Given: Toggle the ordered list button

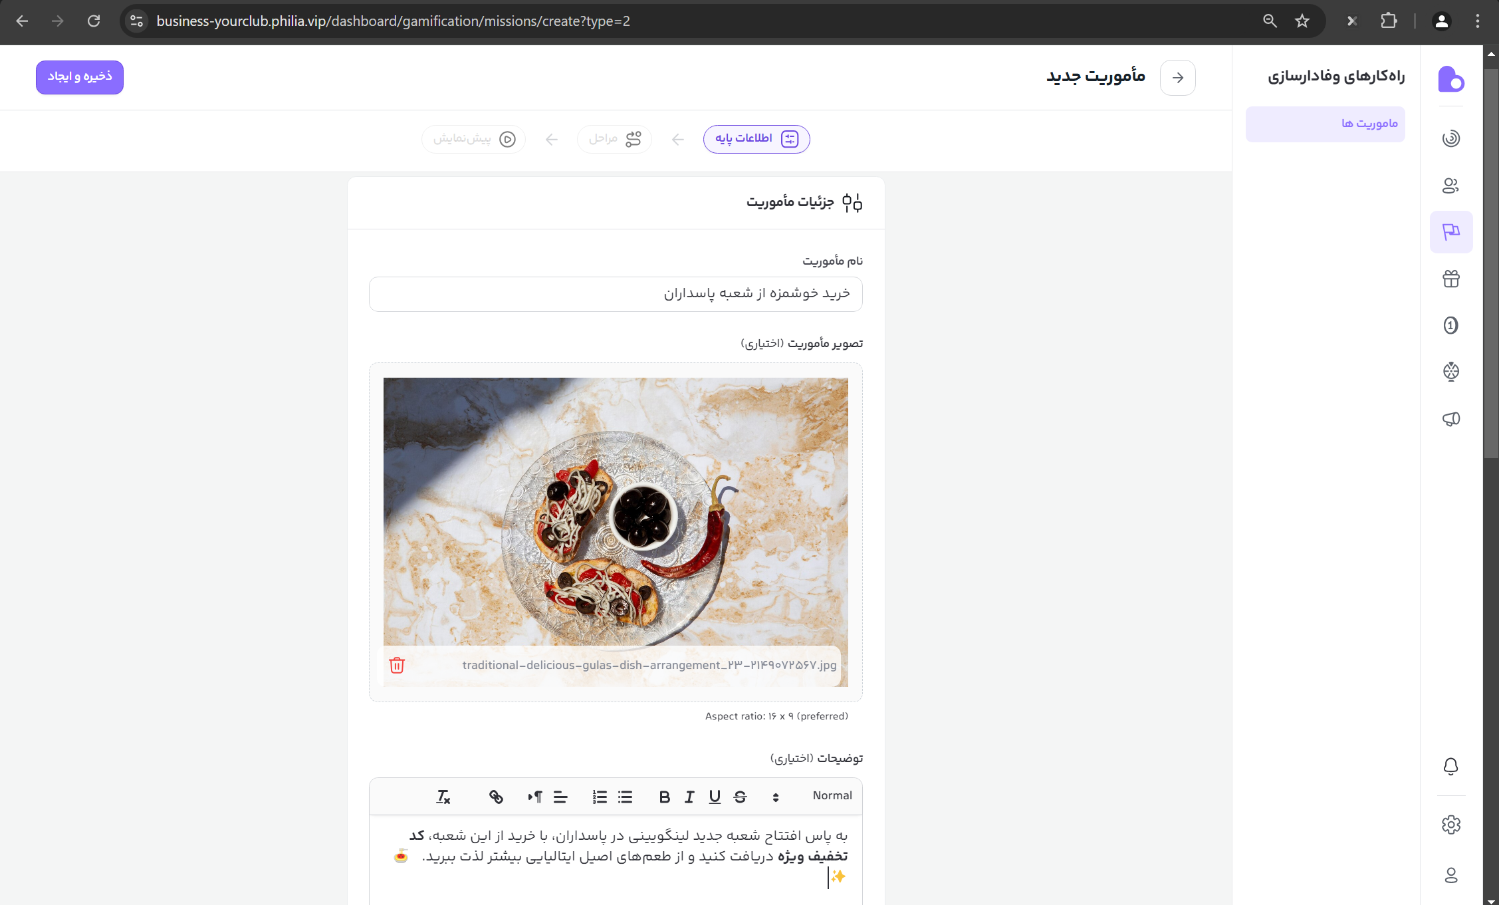Looking at the screenshot, I should coord(600,797).
